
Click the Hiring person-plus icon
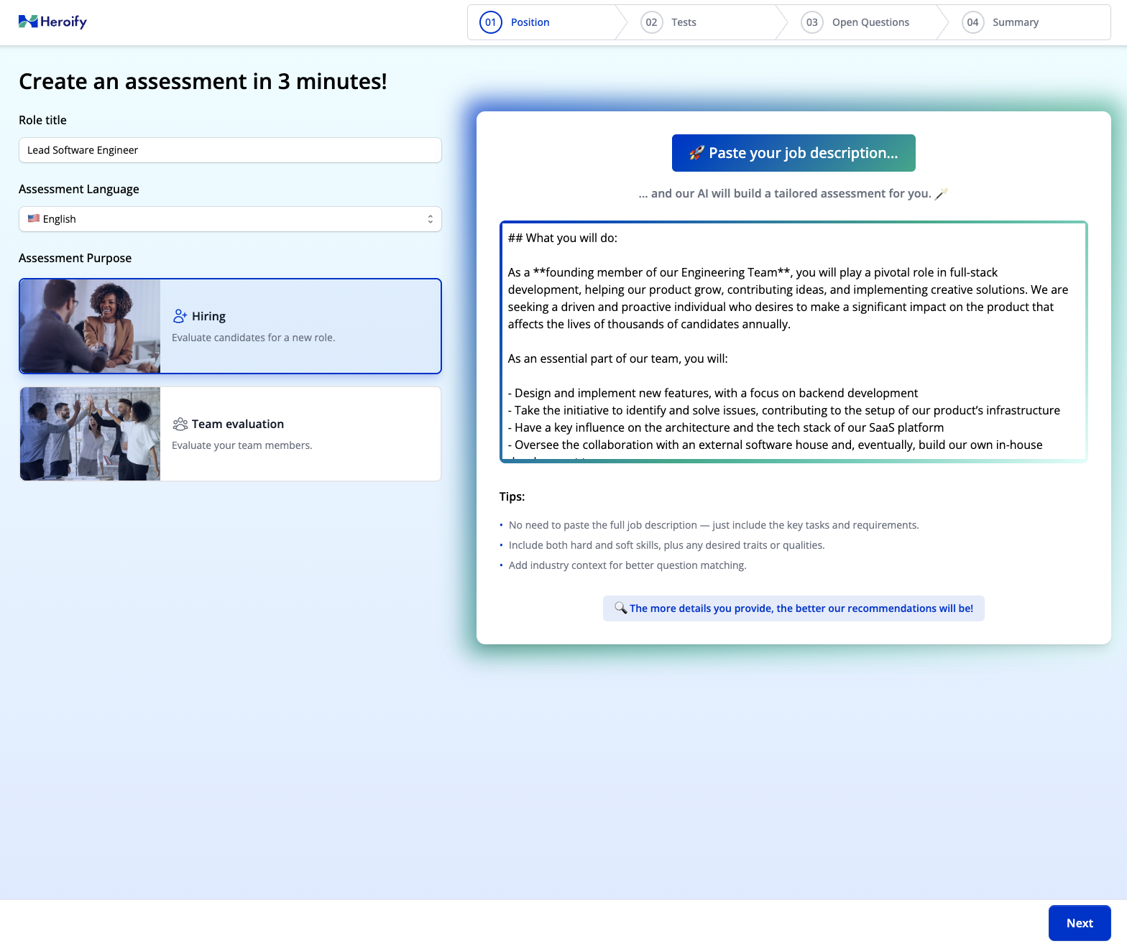180,316
